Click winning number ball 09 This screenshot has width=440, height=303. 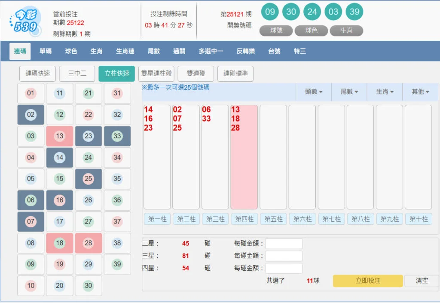point(270,12)
